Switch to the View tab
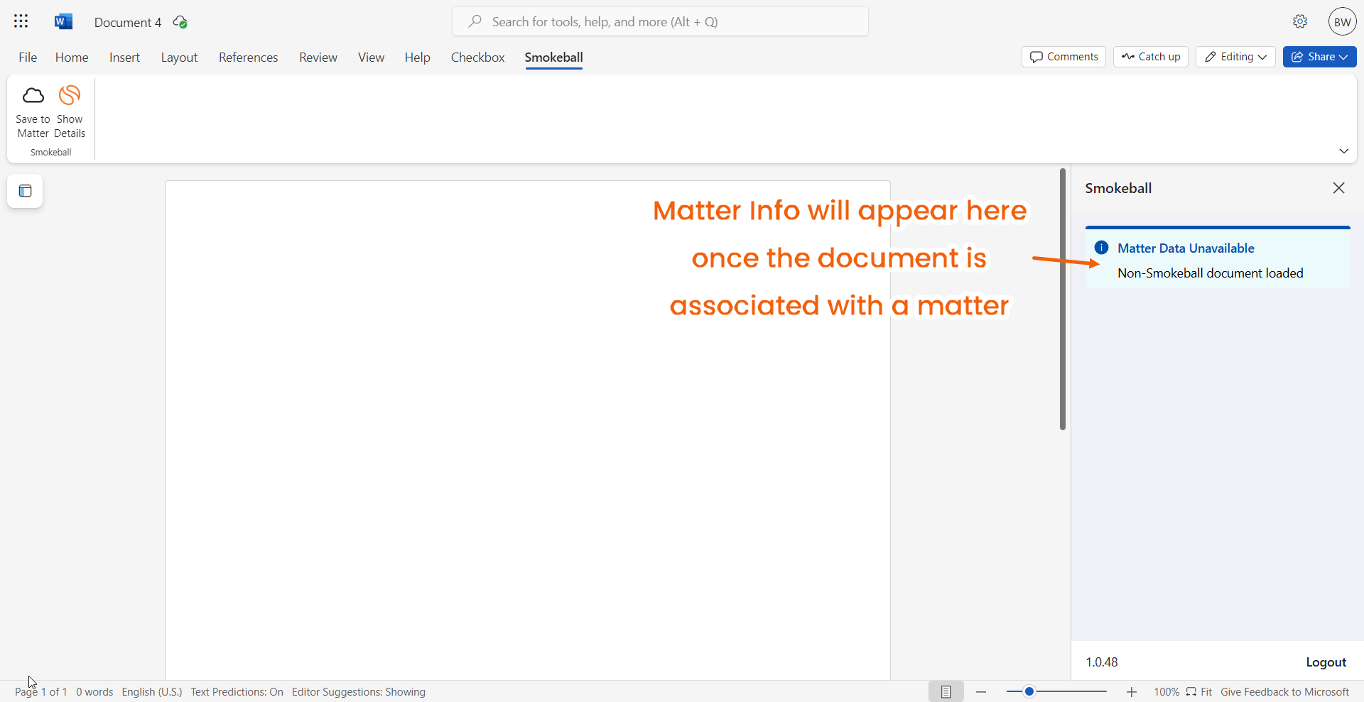 tap(371, 57)
